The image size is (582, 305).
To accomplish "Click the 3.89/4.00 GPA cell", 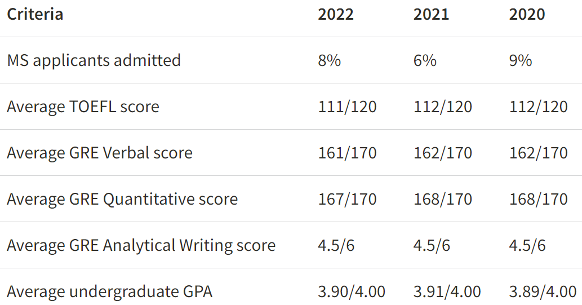I will pos(543,292).
